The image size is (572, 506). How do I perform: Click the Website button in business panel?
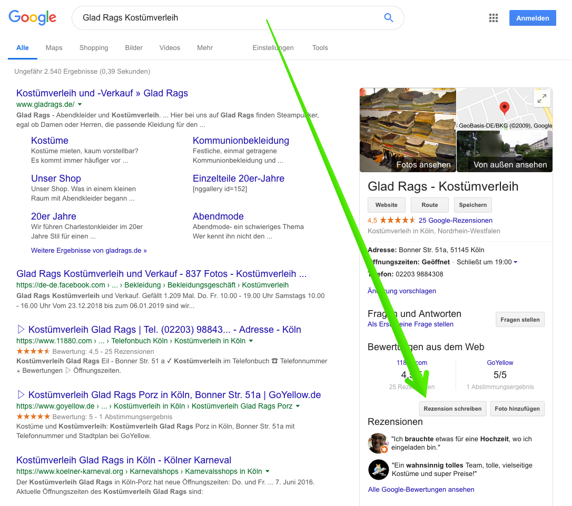tap(386, 205)
